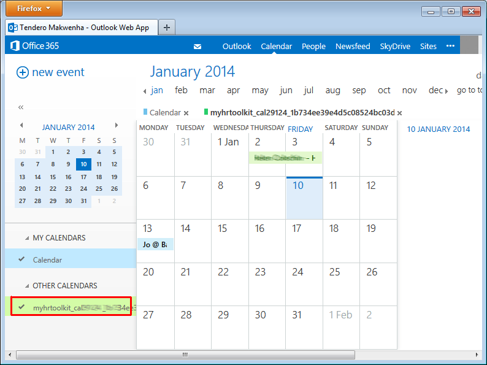Select day 31 in the mini calendar
Image resolution: width=487 pixels, height=365 pixels.
[83, 201]
